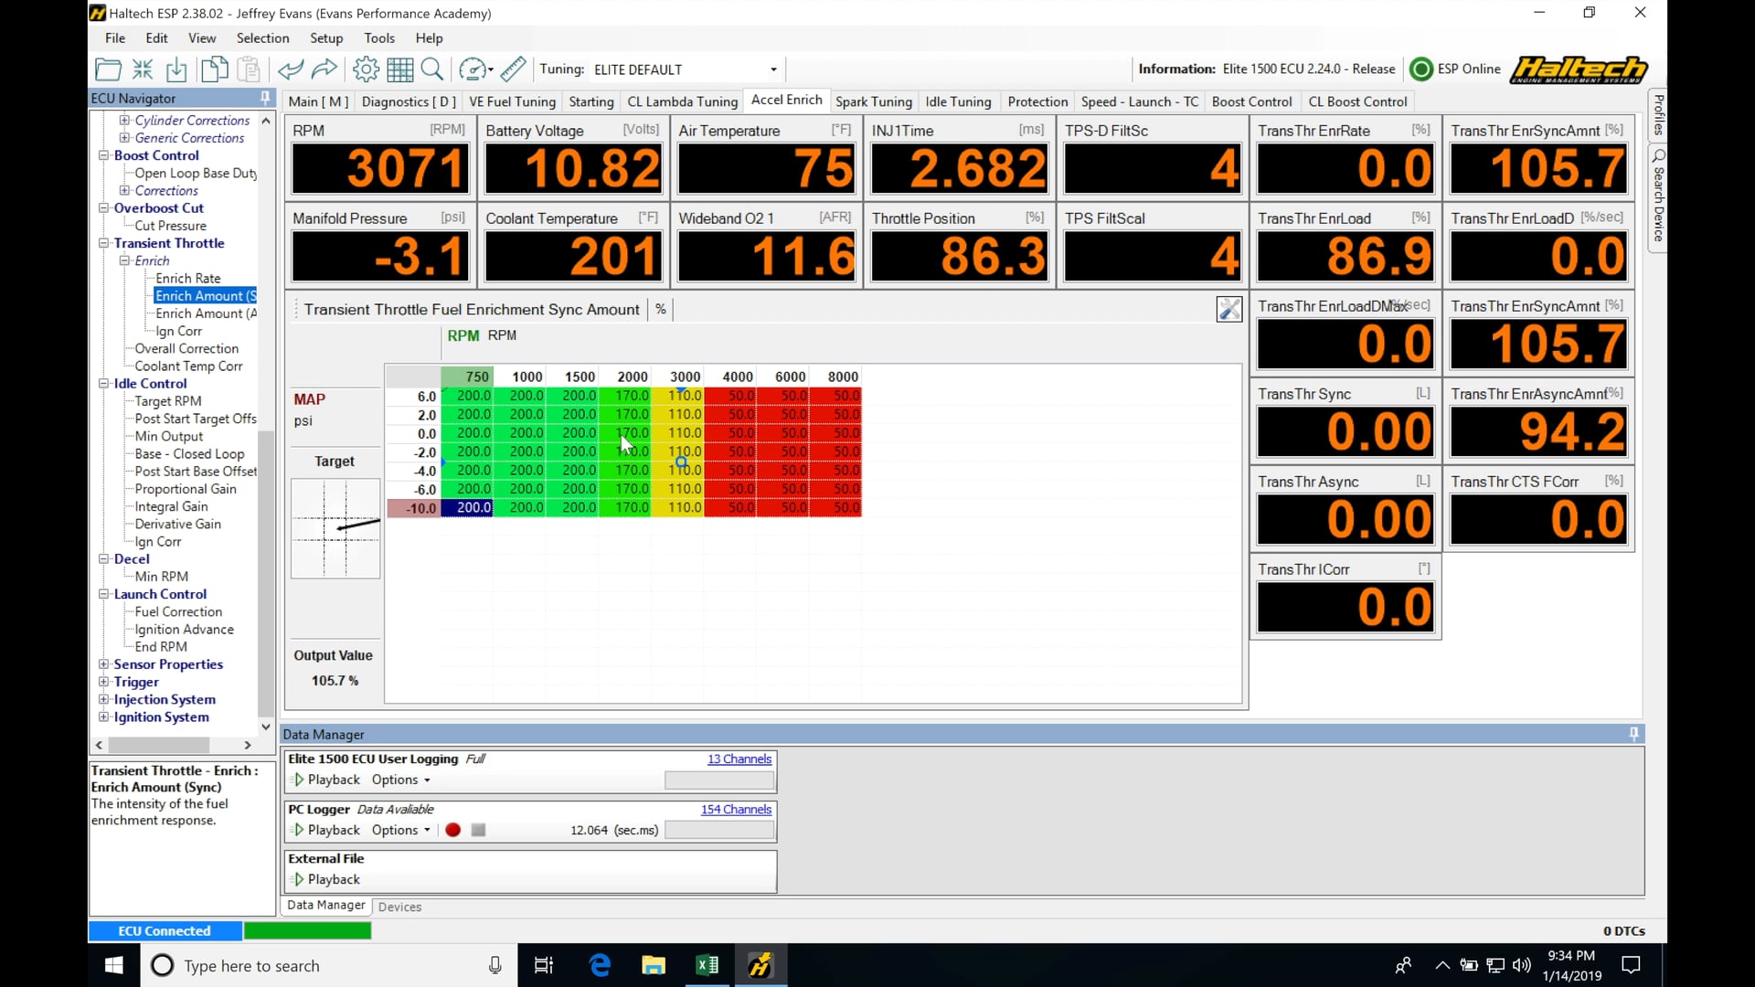Click the online connection status icon
The image size is (1755, 987).
(1421, 69)
